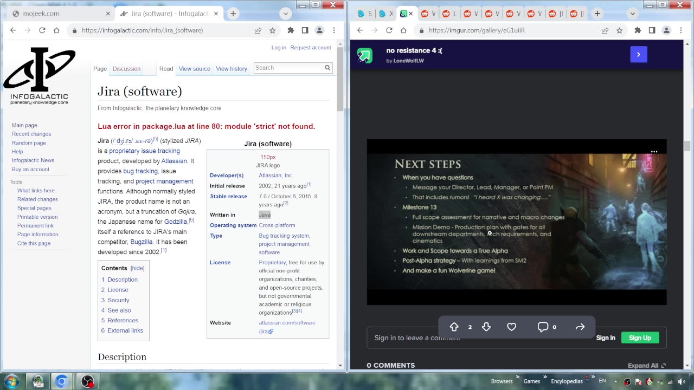
Task: Bookmark the imgur page with star icon
Action: point(620,30)
